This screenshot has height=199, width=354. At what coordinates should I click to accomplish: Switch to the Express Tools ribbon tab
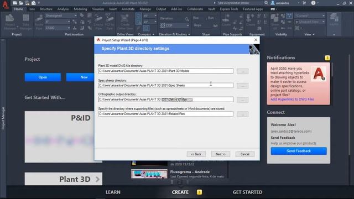[229, 9]
